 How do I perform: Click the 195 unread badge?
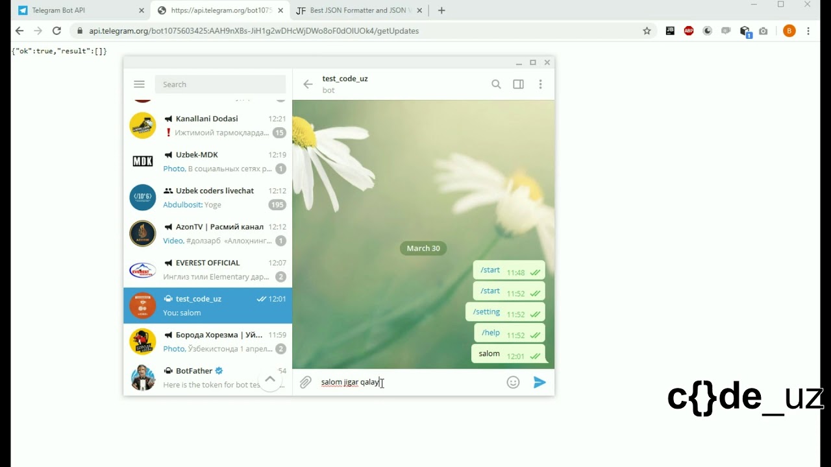point(278,205)
